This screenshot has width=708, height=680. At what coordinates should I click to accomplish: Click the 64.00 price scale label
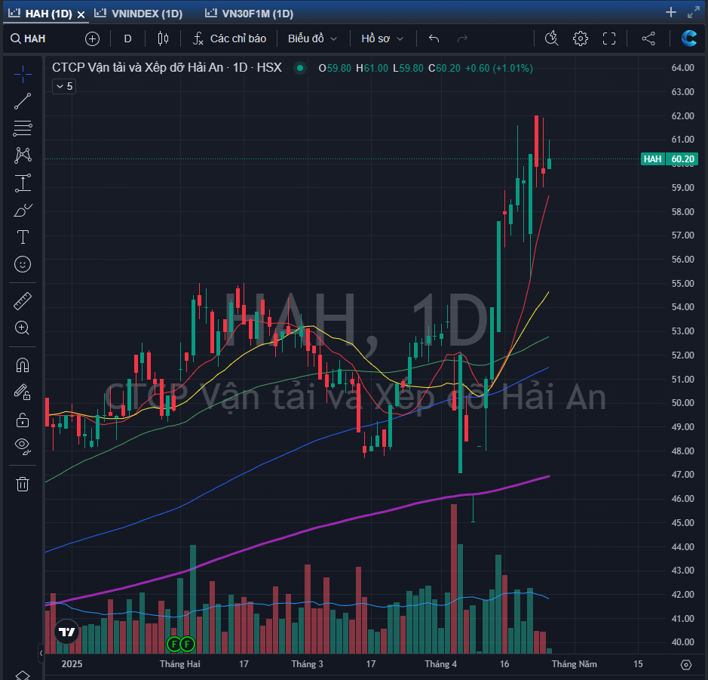pos(682,68)
